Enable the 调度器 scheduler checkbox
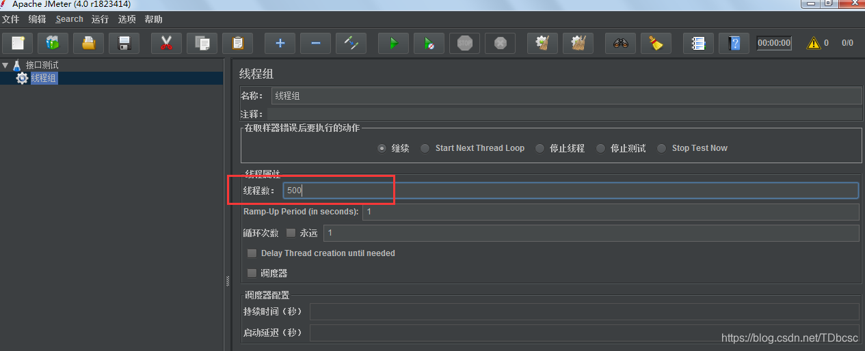 tap(252, 273)
